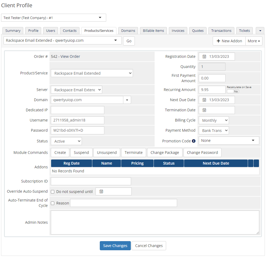Click the Domain field dropdown arrow
This screenshot has width=267, height=258.
pyautogui.click(x=127, y=100)
